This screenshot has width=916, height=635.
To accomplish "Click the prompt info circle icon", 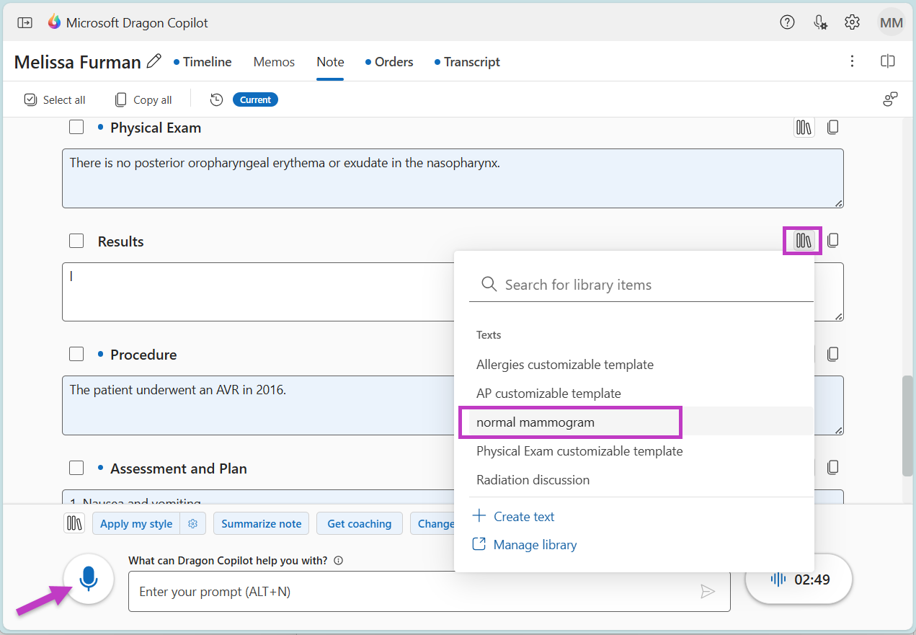I will click(x=339, y=560).
